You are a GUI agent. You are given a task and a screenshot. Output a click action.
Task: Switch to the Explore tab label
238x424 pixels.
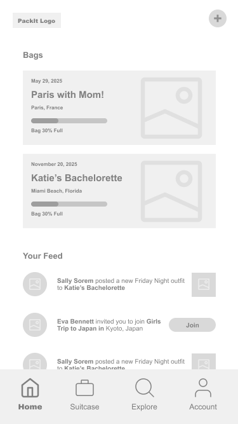click(144, 407)
